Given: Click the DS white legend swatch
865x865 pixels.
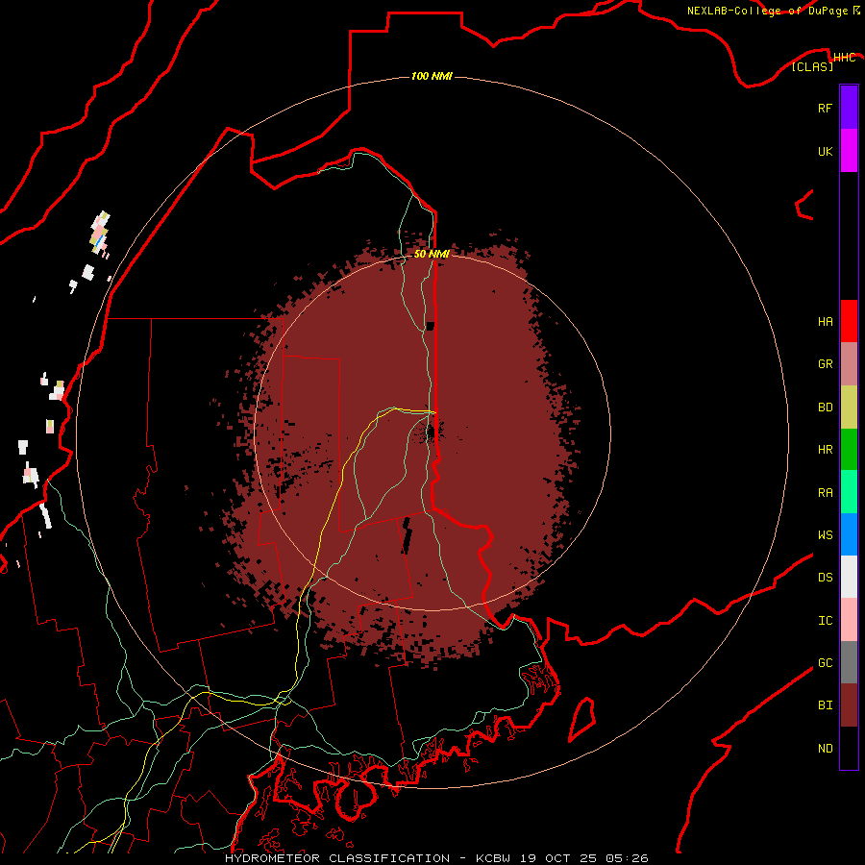Looking at the screenshot, I should click(849, 577).
